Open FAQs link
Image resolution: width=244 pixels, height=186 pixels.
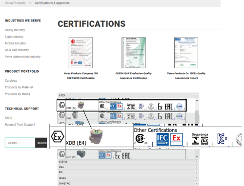click(8, 118)
